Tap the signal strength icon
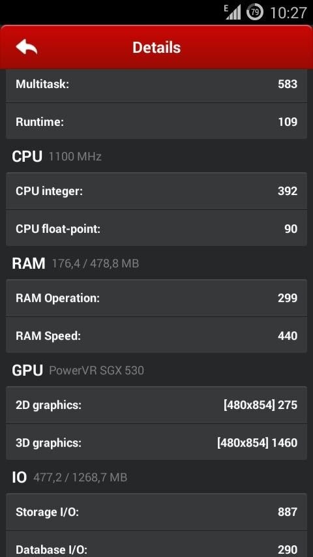Viewport: 313px width, 557px height. (x=233, y=12)
